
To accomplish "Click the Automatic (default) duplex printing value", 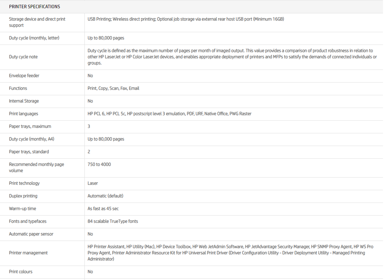I will tap(105, 196).
